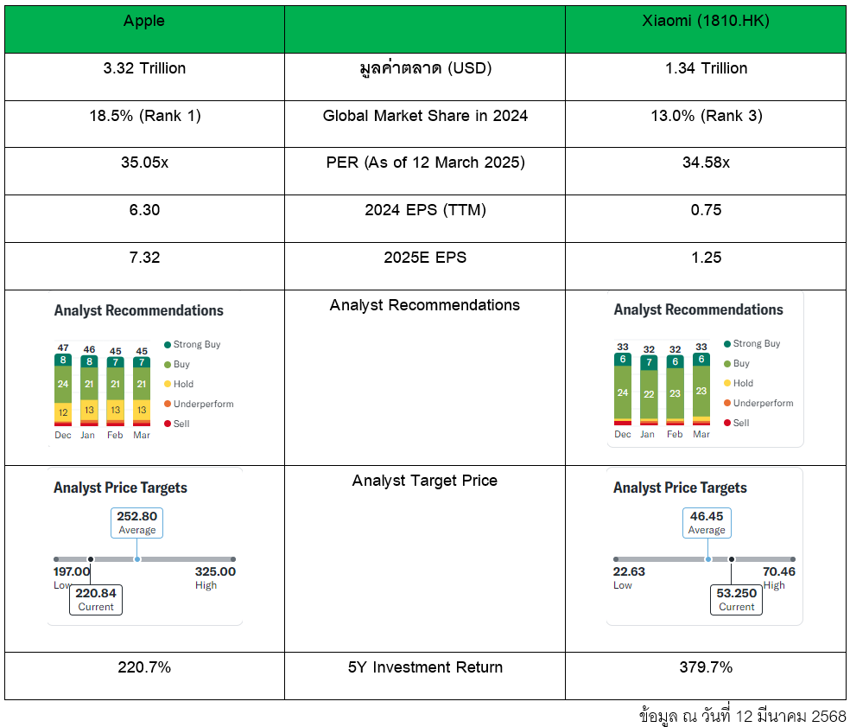Click Apple's 197.00 Low target
This screenshot has height=727, width=850.
71,572
